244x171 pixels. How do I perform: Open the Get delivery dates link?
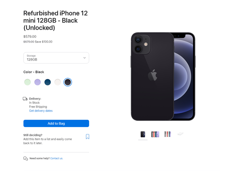pos(41,111)
